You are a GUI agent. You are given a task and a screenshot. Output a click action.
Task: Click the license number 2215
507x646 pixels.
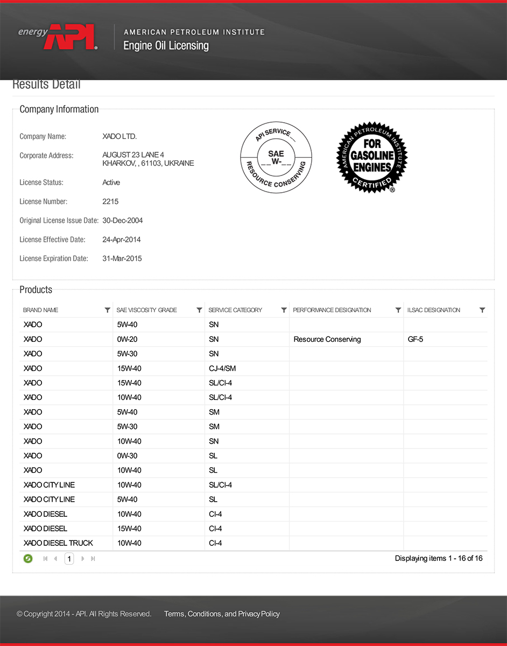point(110,201)
